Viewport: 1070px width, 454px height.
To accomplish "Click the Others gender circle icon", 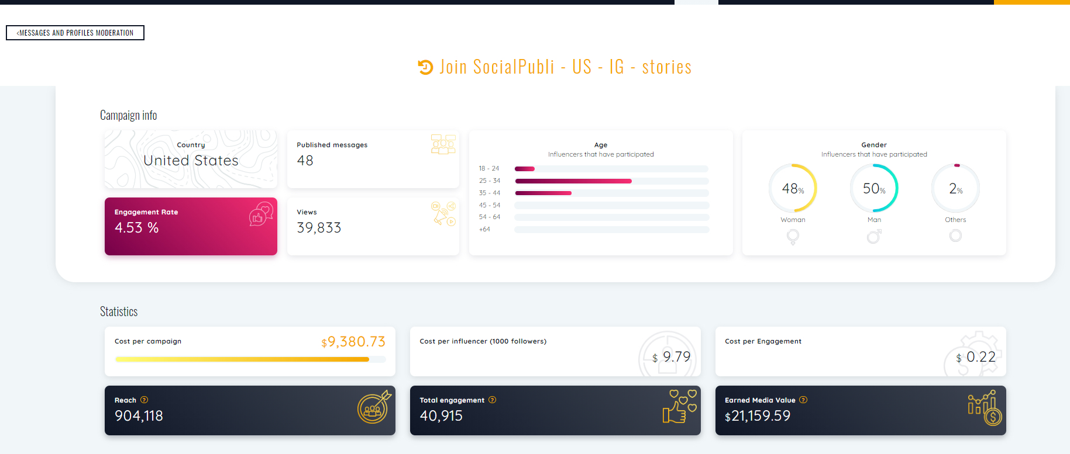I will (x=955, y=235).
